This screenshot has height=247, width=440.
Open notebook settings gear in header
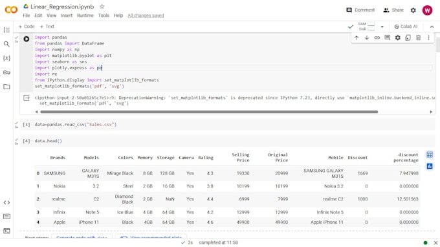pyautogui.click(x=413, y=10)
